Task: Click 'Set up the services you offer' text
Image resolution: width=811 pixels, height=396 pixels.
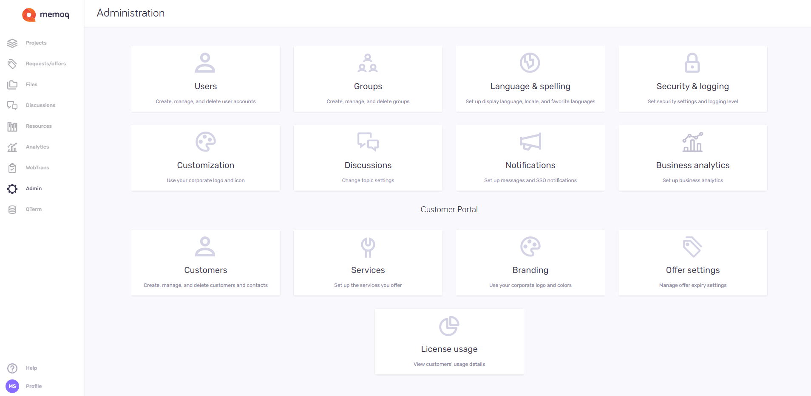Action: click(x=368, y=285)
